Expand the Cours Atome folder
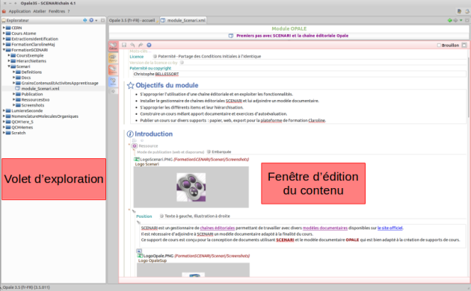The height and width of the screenshot is (291, 471). tap(4, 34)
